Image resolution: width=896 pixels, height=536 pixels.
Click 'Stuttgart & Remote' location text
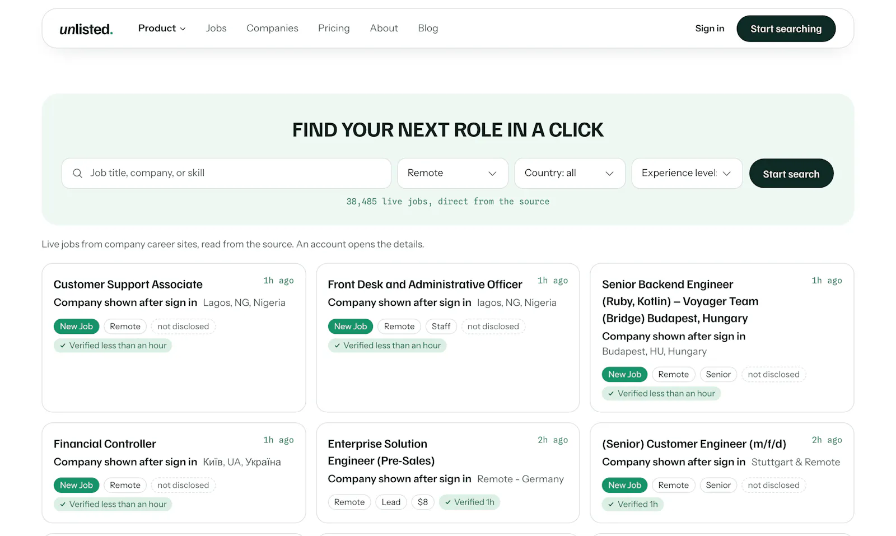[x=796, y=462]
